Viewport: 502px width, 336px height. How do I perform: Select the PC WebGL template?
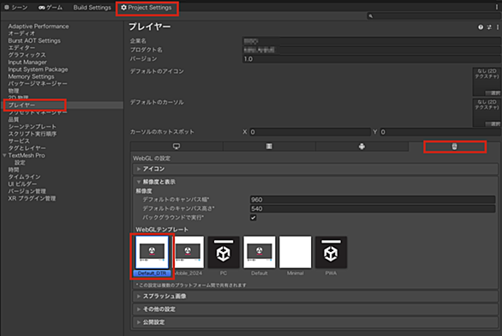coord(224,255)
